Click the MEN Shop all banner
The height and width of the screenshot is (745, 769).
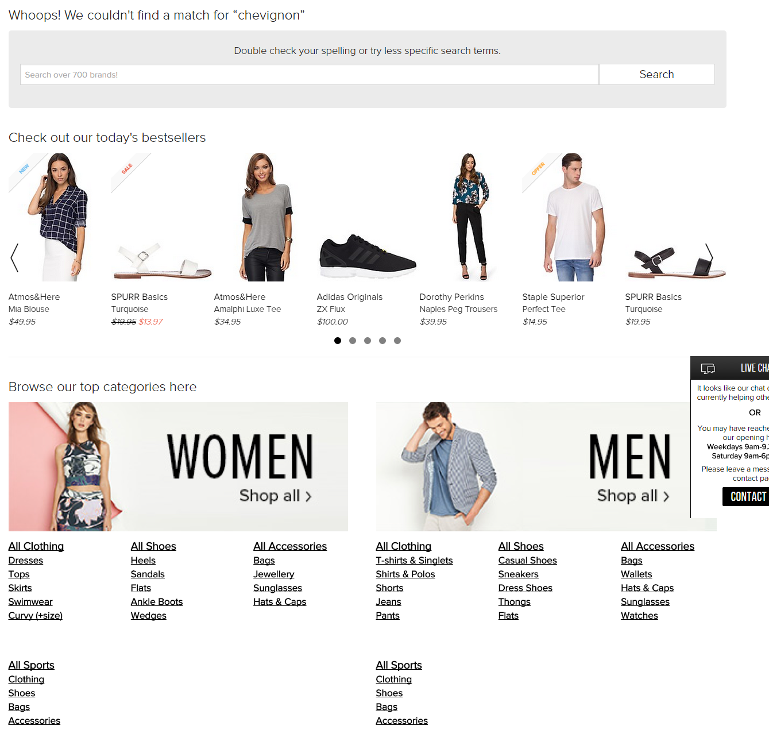546,466
